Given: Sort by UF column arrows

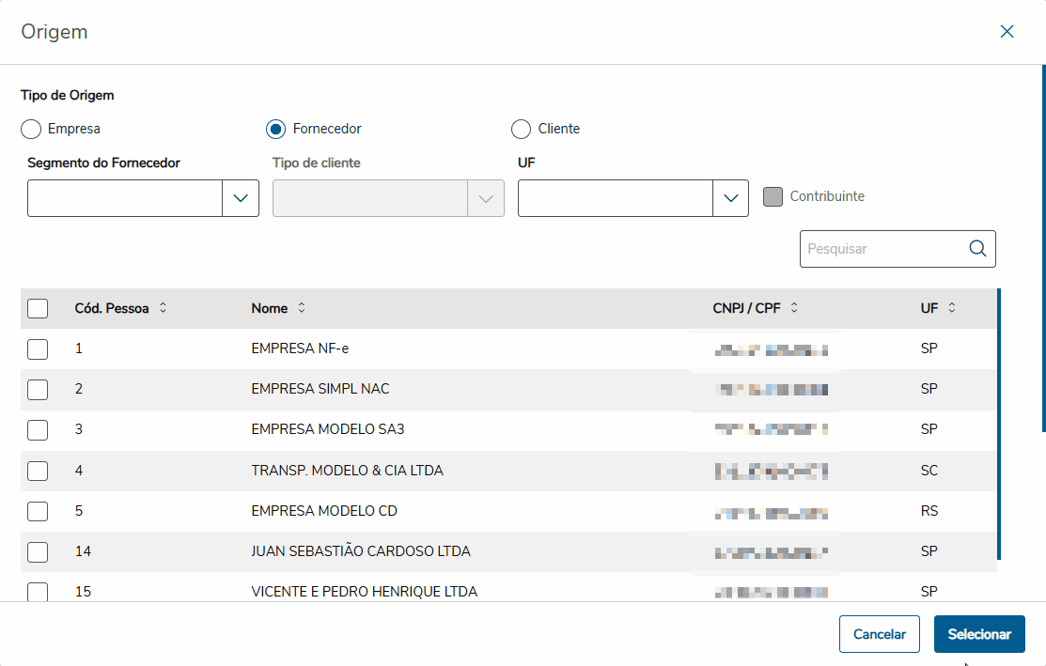Looking at the screenshot, I should (x=952, y=307).
